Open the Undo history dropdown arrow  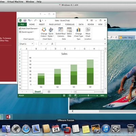click(32, 20)
